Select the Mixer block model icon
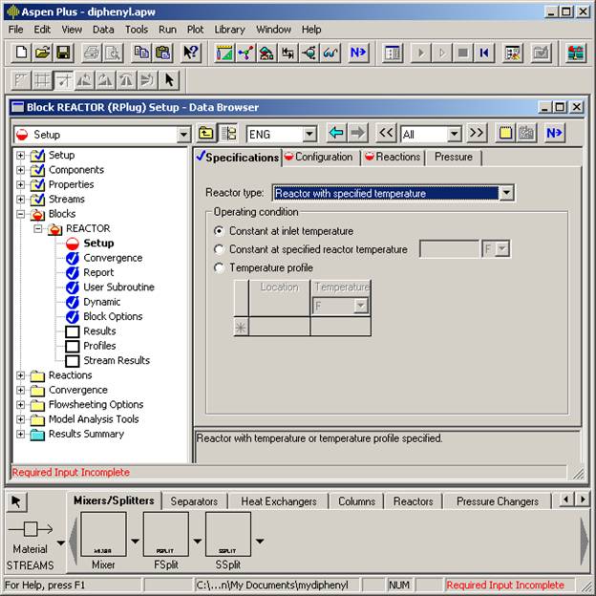Screen dimensions: 596x596 coord(103,535)
